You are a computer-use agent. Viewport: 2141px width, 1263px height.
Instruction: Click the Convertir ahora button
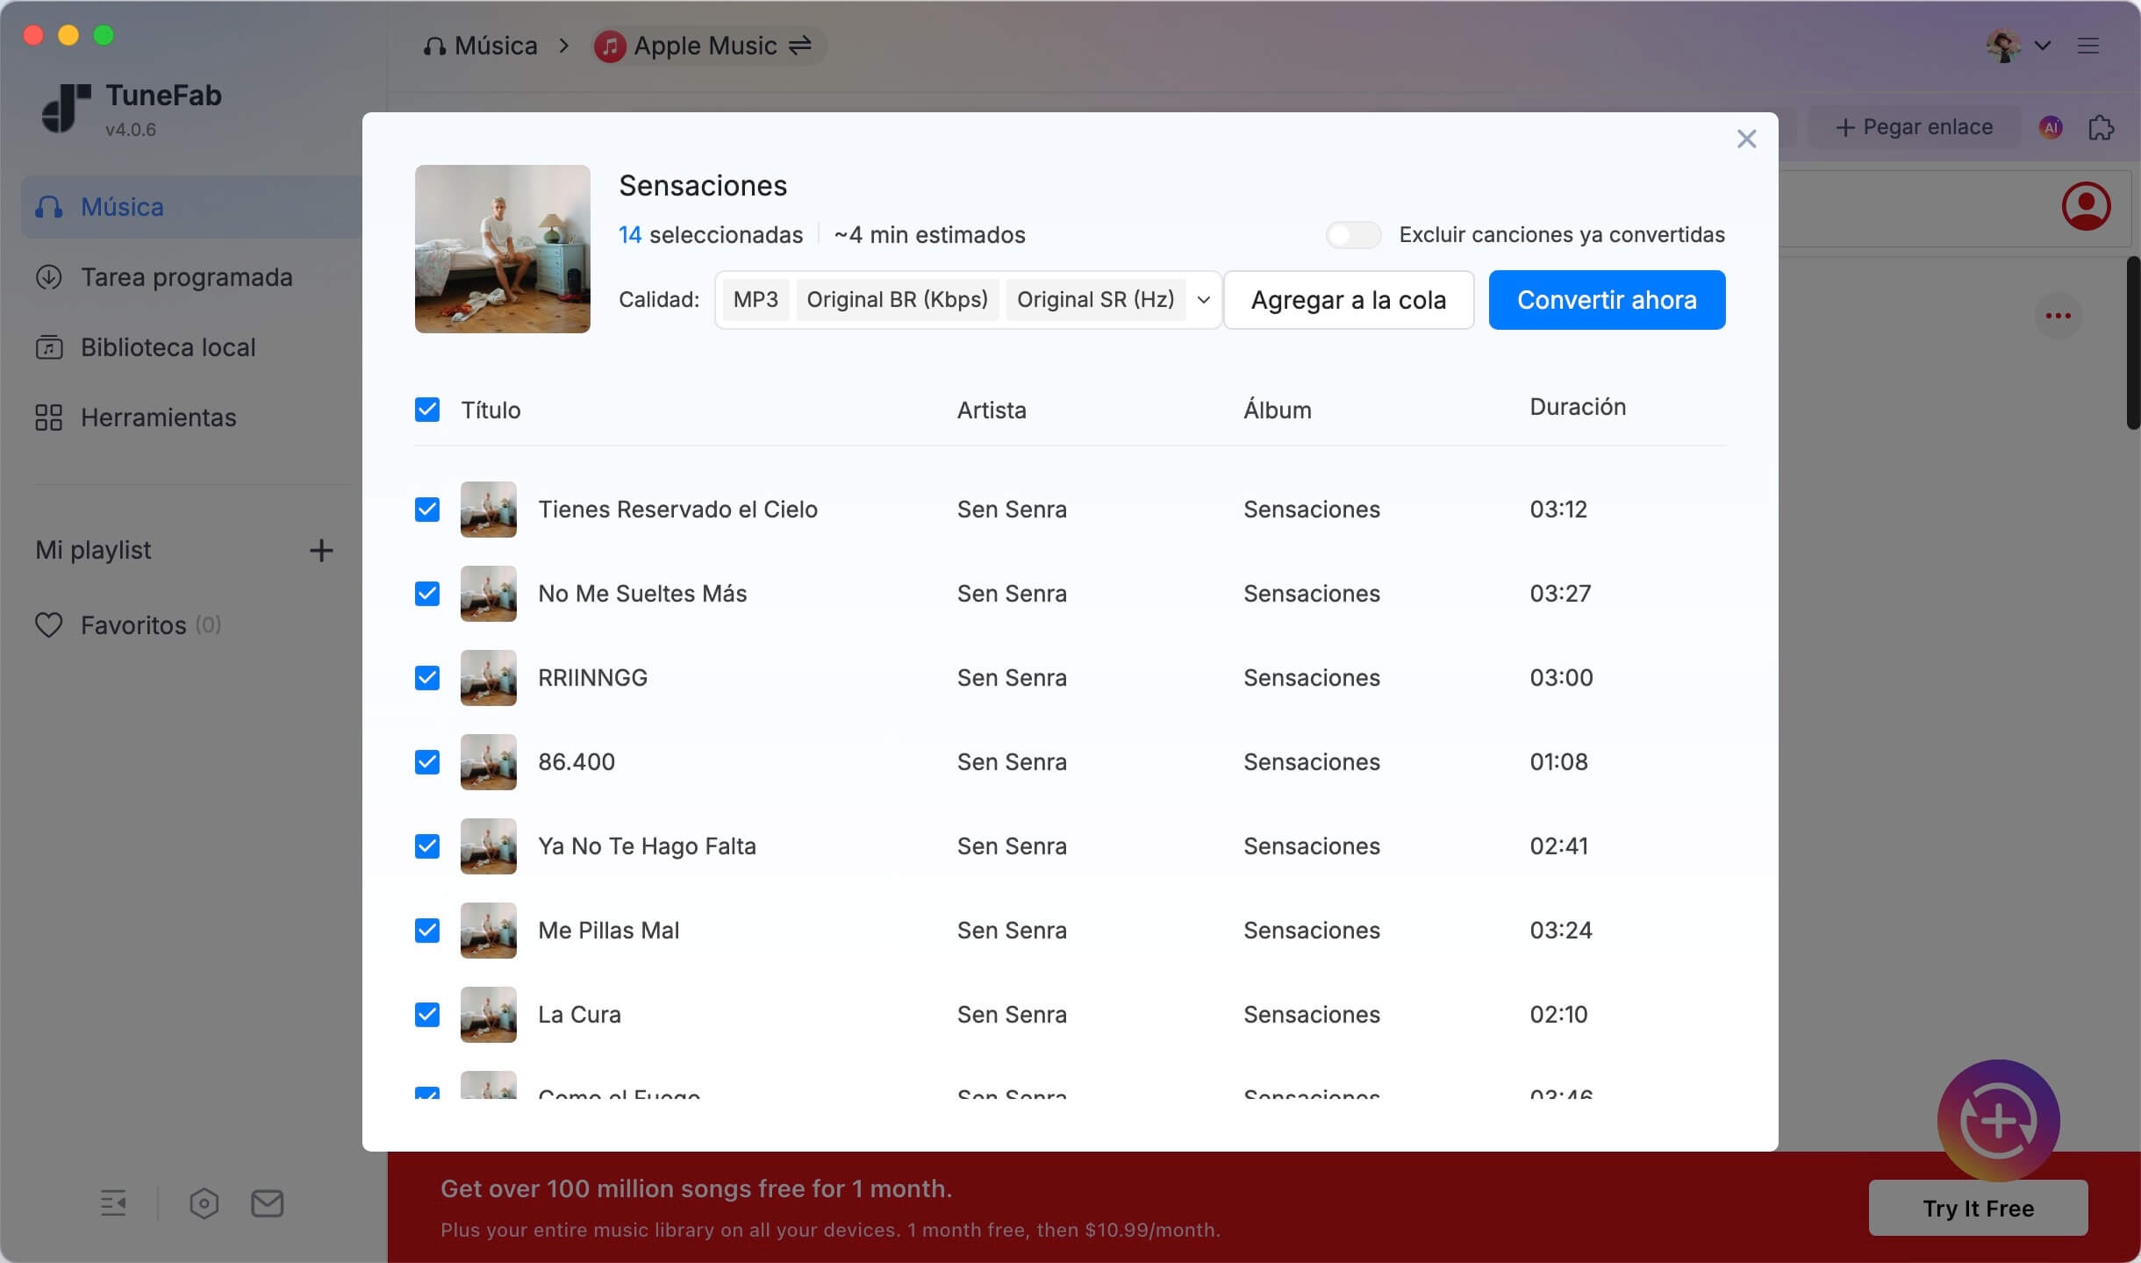1606,299
